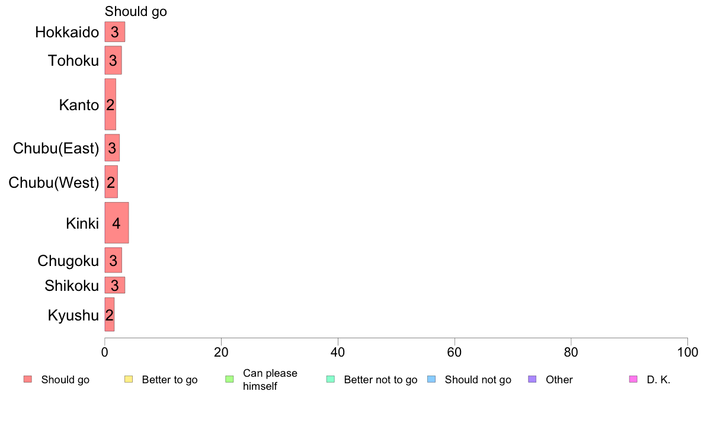The height and width of the screenshot is (436, 704).
Task: Click the Should go legend swatch
Action: click(28, 379)
